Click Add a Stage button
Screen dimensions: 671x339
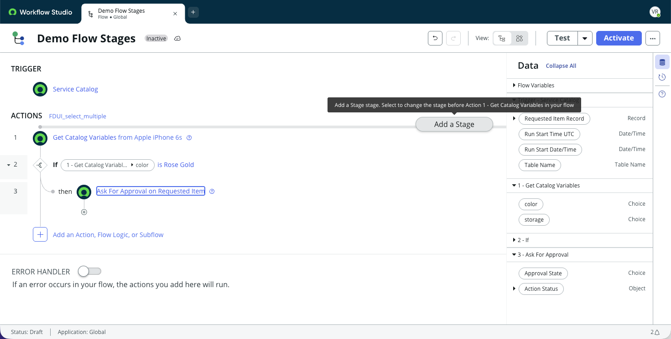pyautogui.click(x=454, y=124)
